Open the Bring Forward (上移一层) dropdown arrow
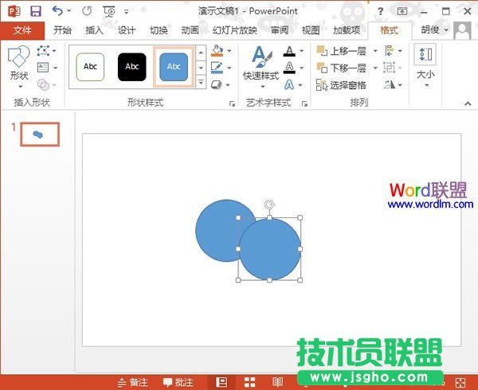Viewport: 478px width, 390px height. pos(374,51)
